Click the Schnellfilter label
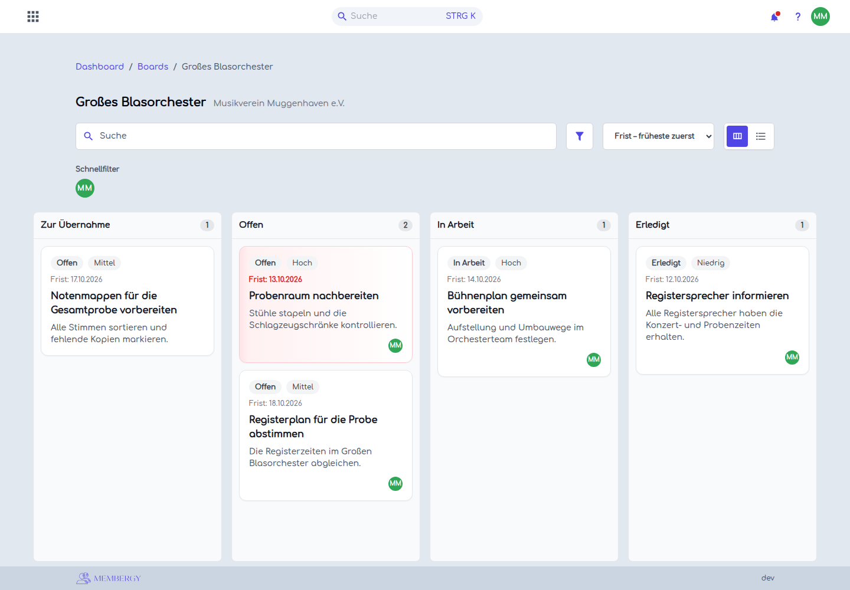 tap(97, 169)
